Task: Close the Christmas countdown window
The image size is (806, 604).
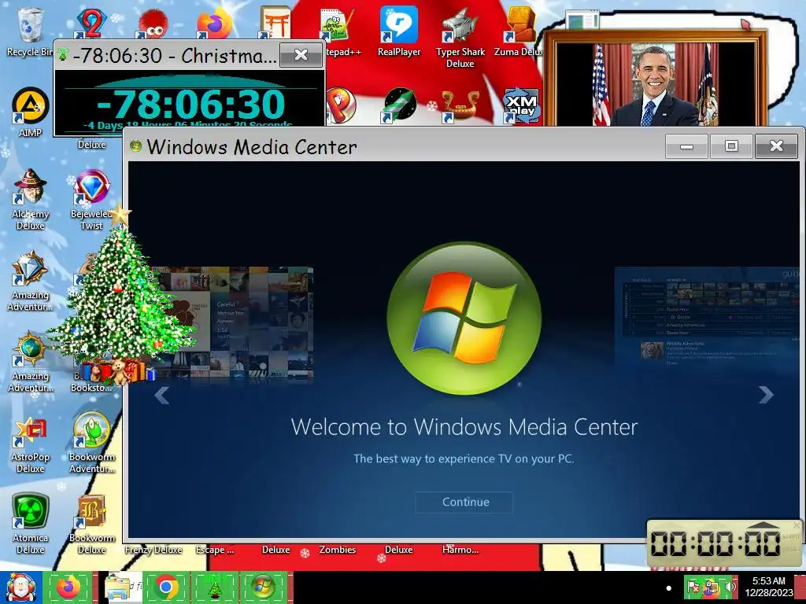Action: pos(301,54)
